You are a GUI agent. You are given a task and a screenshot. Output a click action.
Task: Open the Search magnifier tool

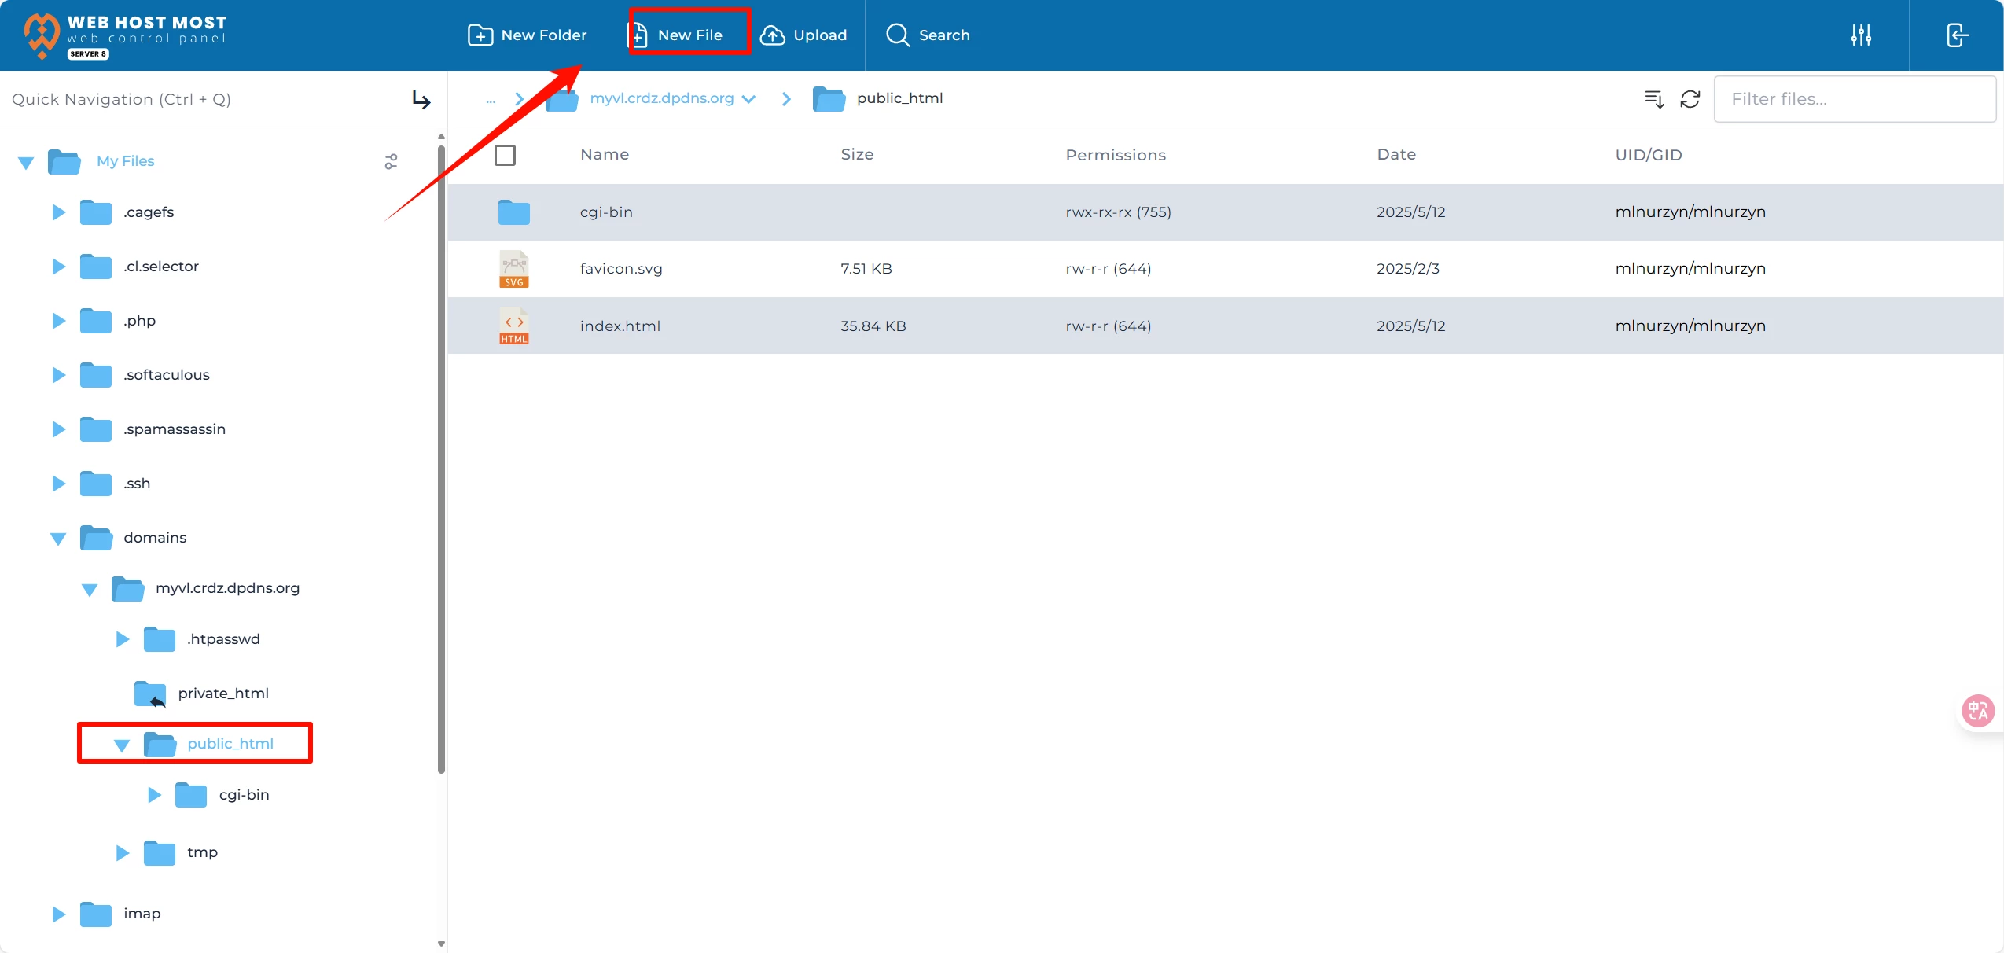(x=897, y=35)
